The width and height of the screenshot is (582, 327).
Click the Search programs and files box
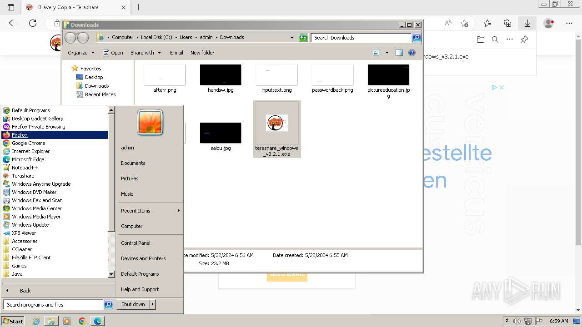(53, 305)
